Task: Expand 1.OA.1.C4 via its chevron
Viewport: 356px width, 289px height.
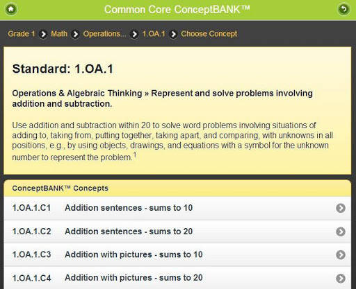Action: [341, 278]
